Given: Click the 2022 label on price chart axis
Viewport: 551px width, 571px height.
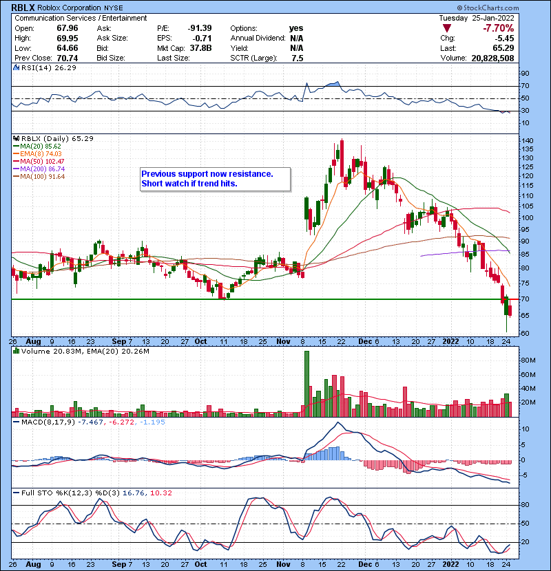Looking at the screenshot, I should [x=450, y=342].
